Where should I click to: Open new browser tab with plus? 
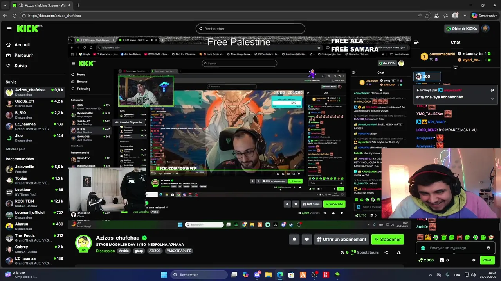[x=78, y=5]
